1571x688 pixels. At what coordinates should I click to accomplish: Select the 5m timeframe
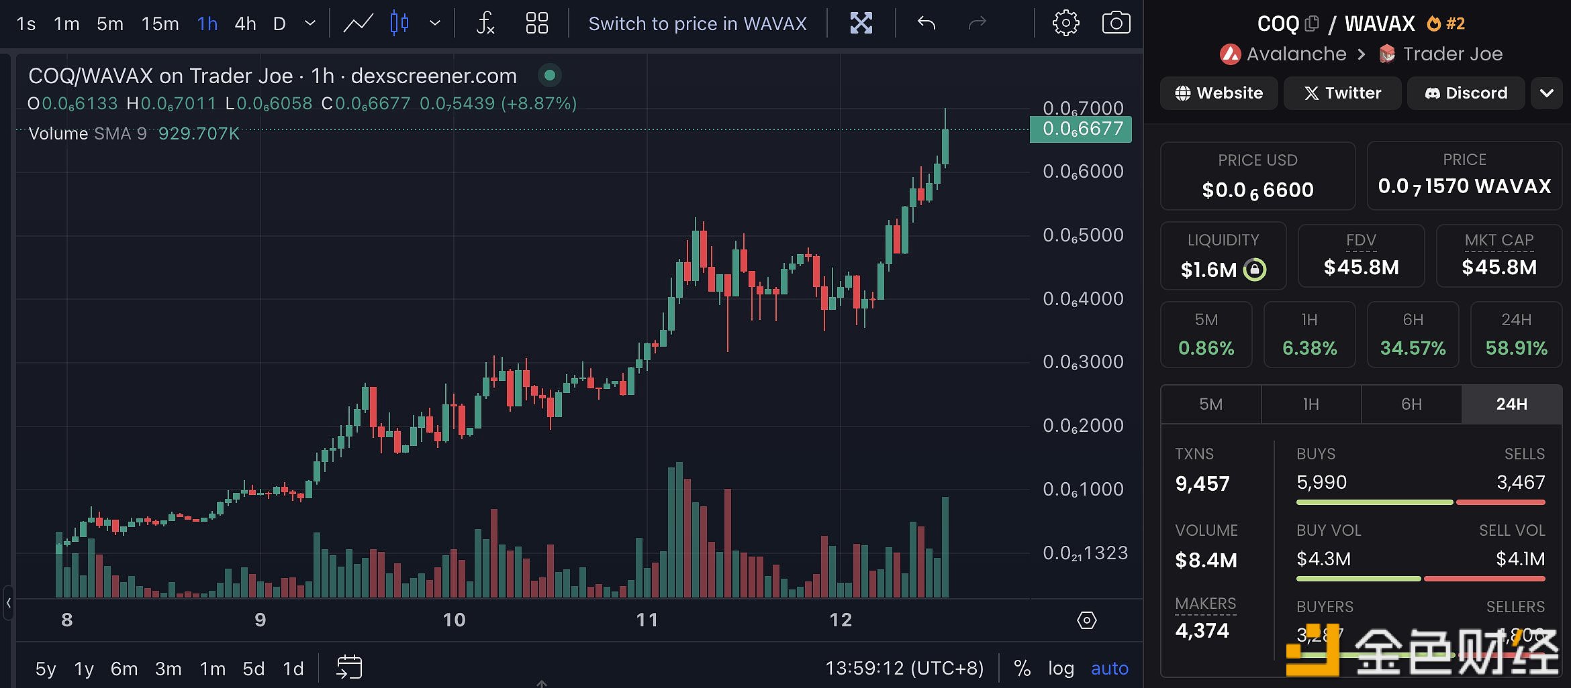click(110, 24)
